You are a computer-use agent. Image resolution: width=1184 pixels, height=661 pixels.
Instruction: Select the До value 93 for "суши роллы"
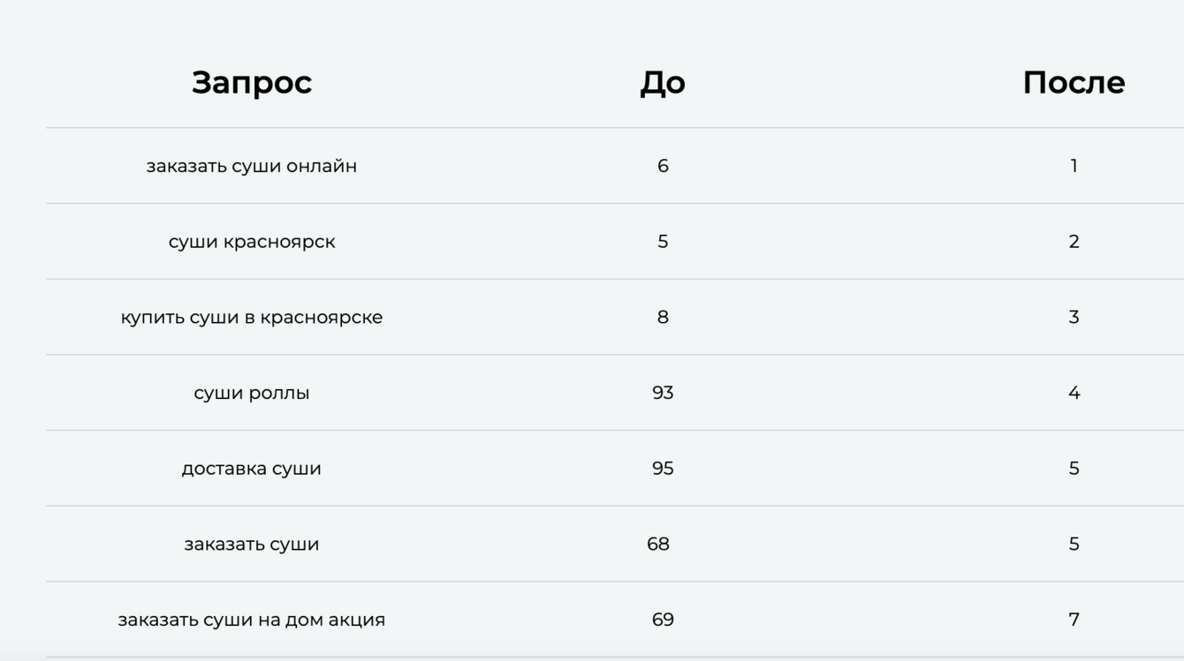[663, 393]
